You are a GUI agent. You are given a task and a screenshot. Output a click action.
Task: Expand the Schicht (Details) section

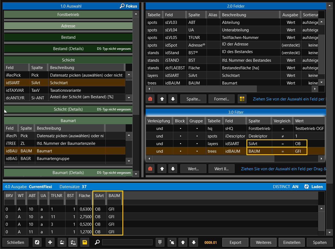[x=68, y=109]
